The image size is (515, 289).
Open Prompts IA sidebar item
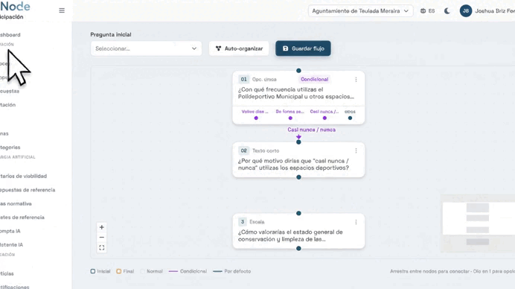[x=10, y=231]
